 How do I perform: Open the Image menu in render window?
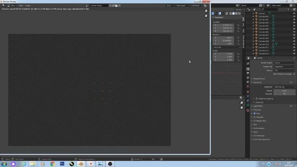click(28, 6)
